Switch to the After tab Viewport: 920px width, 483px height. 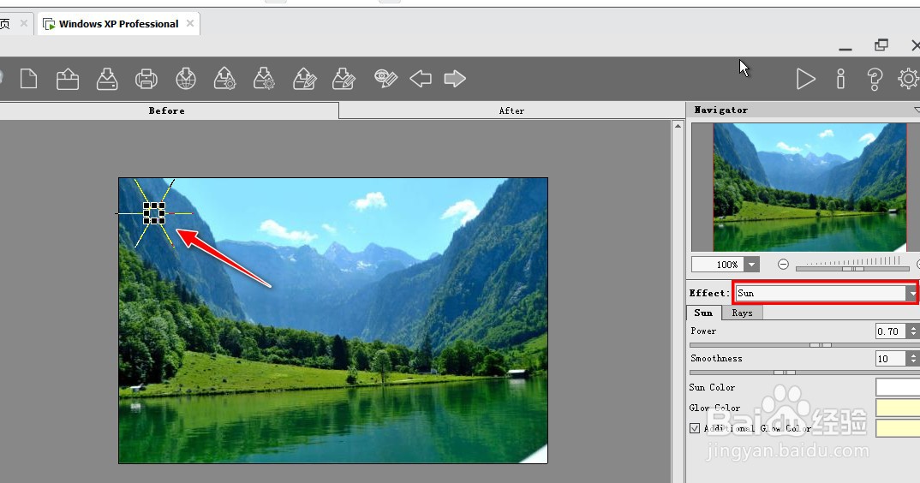[511, 110]
